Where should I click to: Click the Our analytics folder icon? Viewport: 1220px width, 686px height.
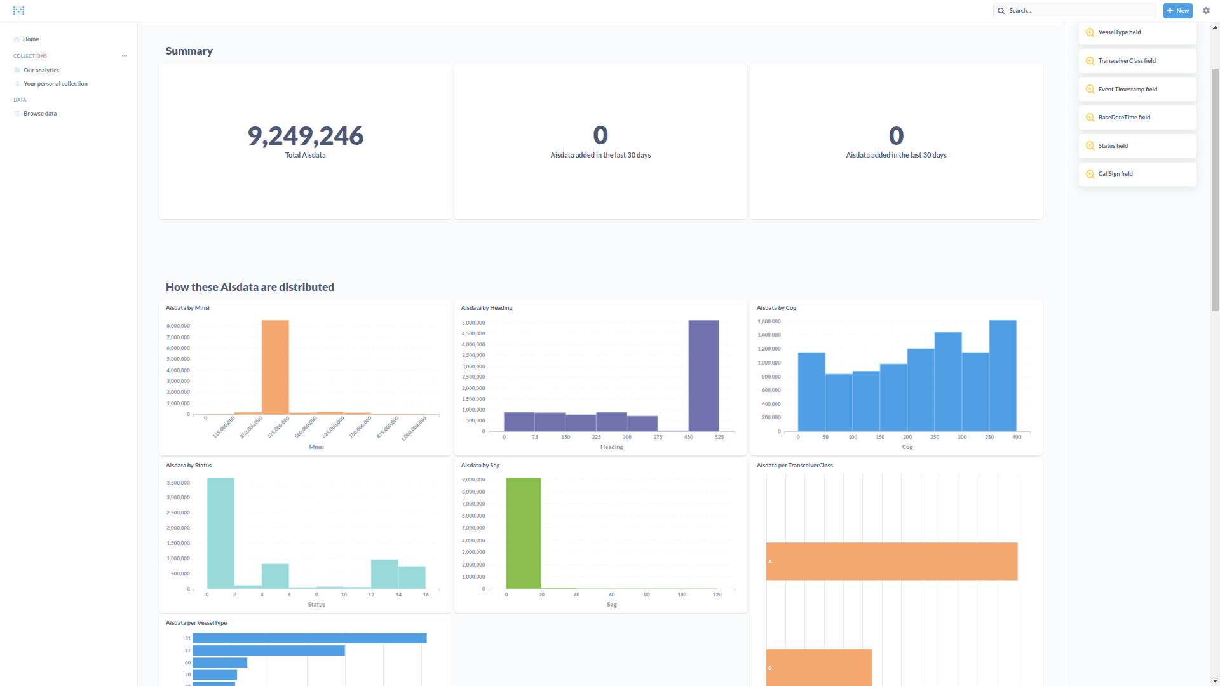point(18,71)
